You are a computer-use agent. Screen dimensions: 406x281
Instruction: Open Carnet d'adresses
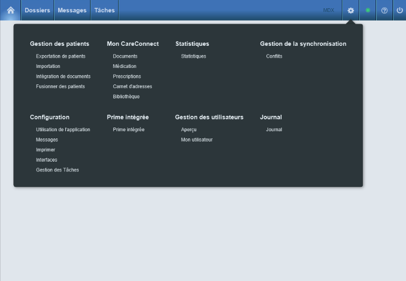[132, 86]
